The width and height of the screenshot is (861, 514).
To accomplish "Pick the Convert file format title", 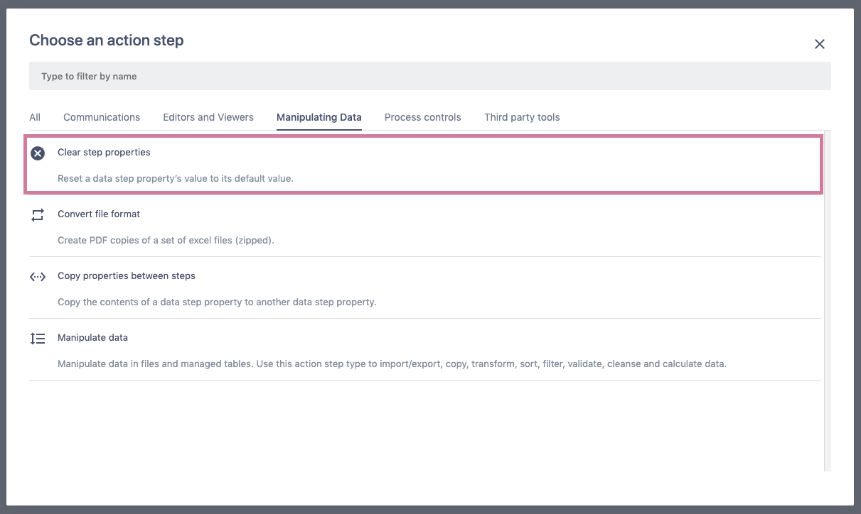I will tap(99, 214).
